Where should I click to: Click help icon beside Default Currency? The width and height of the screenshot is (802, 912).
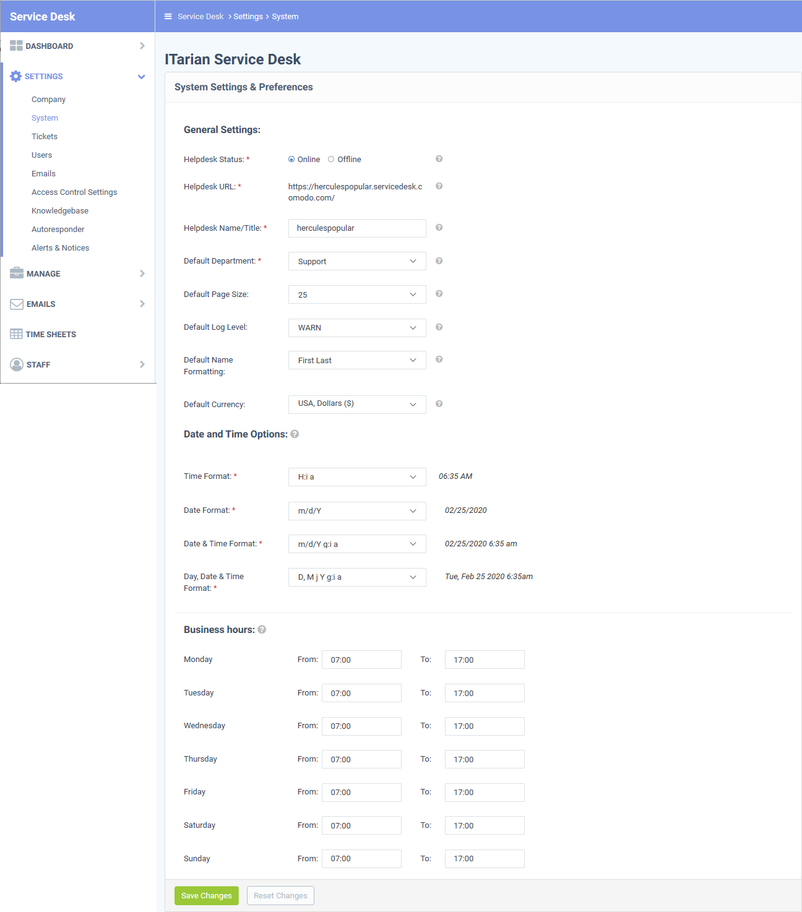(x=439, y=404)
